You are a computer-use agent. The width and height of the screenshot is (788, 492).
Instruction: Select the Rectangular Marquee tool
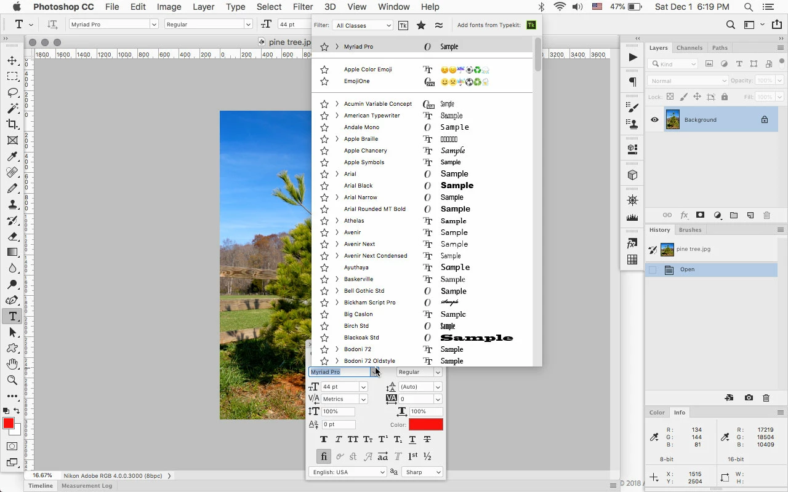[x=12, y=76]
